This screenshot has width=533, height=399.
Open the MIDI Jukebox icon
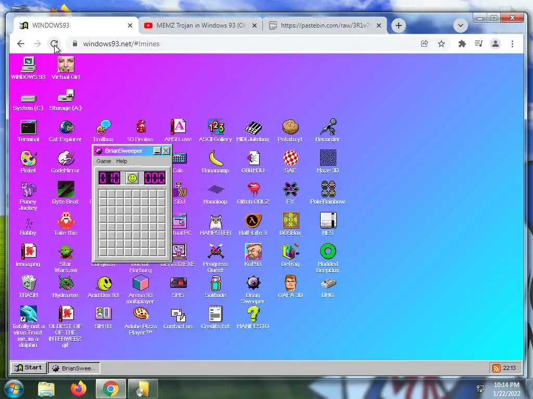click(x=252, y=130)
